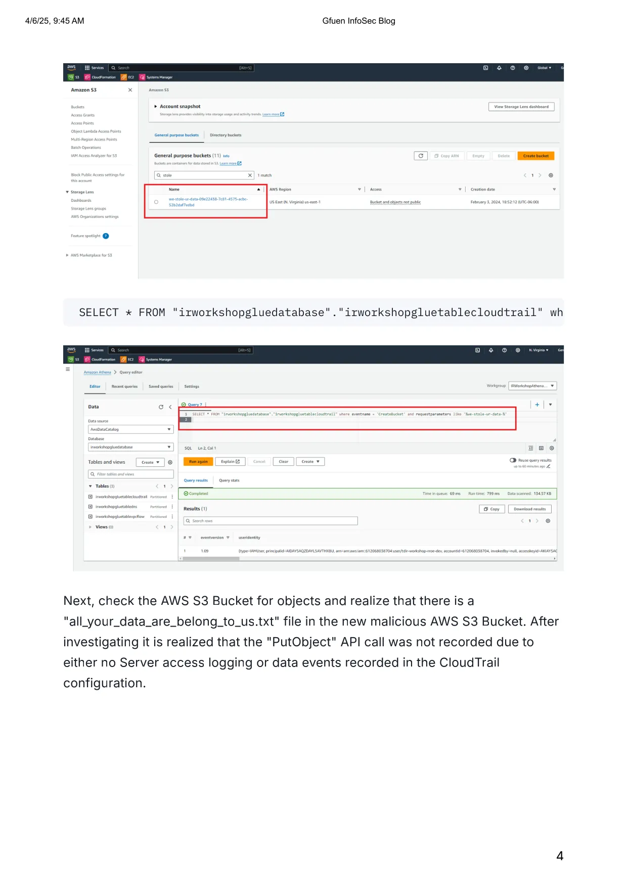Viewport: 627px width, 887px height.
Task: Open settings gear in S3 console header
Action: [526, 68]
